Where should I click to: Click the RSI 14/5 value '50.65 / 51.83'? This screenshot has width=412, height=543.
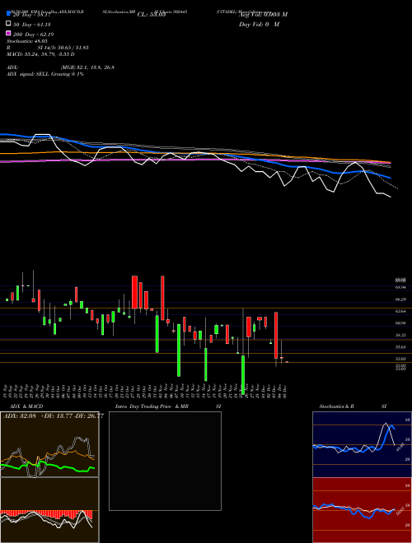point(73,48)
